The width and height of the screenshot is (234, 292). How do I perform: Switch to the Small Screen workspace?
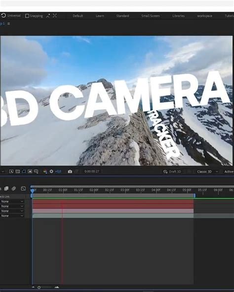coord(151,16)
